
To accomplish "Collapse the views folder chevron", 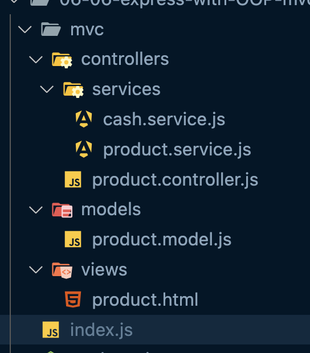I will coord(36,270).
